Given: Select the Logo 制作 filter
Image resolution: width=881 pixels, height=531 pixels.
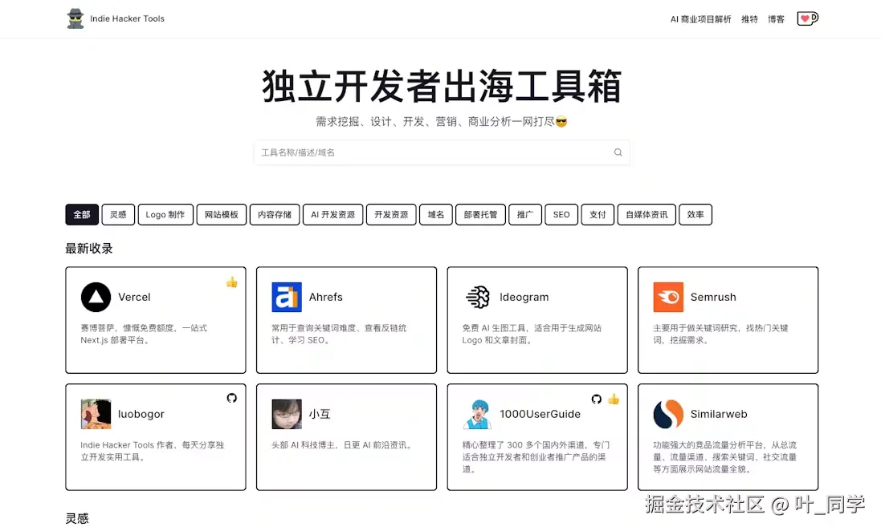Looking at the screenshot, I should [165, 214].
